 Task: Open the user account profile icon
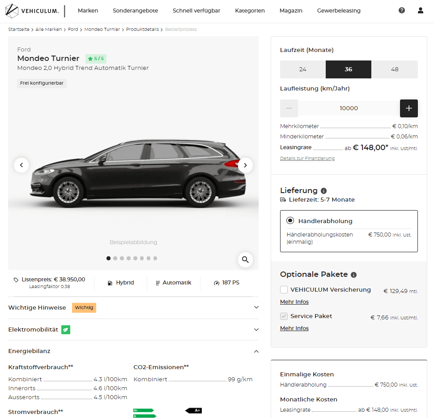421,11
